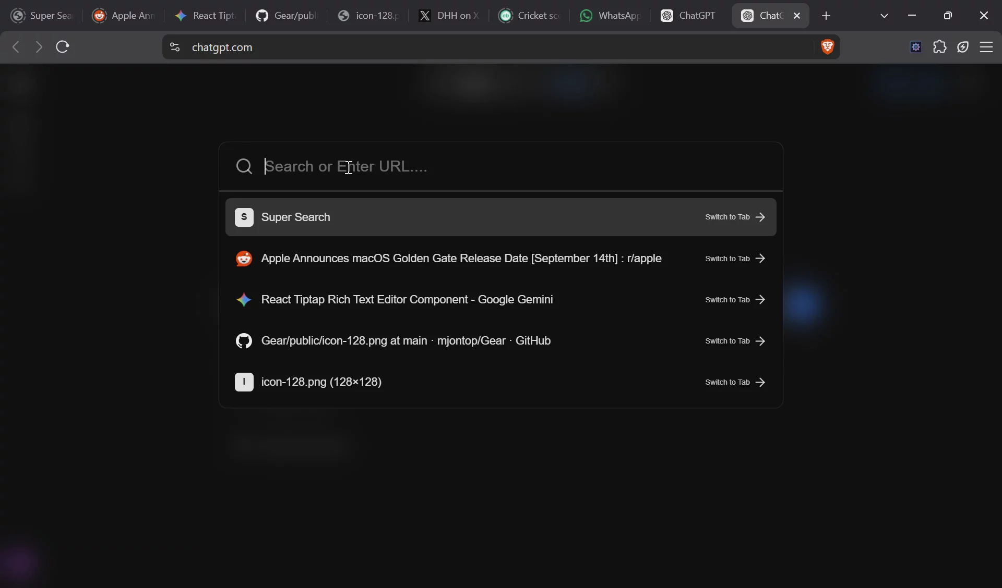Image resolution: width=1002 pixels, height=588 pixels.
Task: Switch to the React Tiptap browser tab
Action: point(205,16)
